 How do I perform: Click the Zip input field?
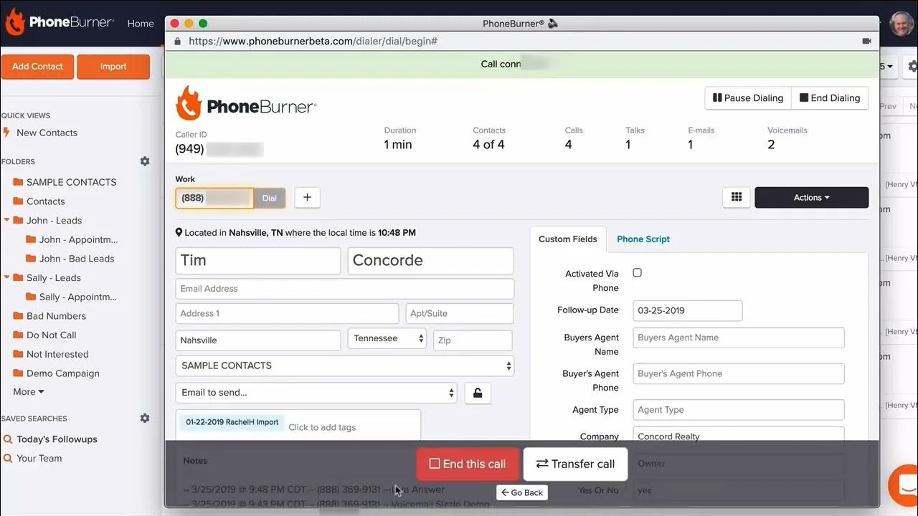coord(473,340)
